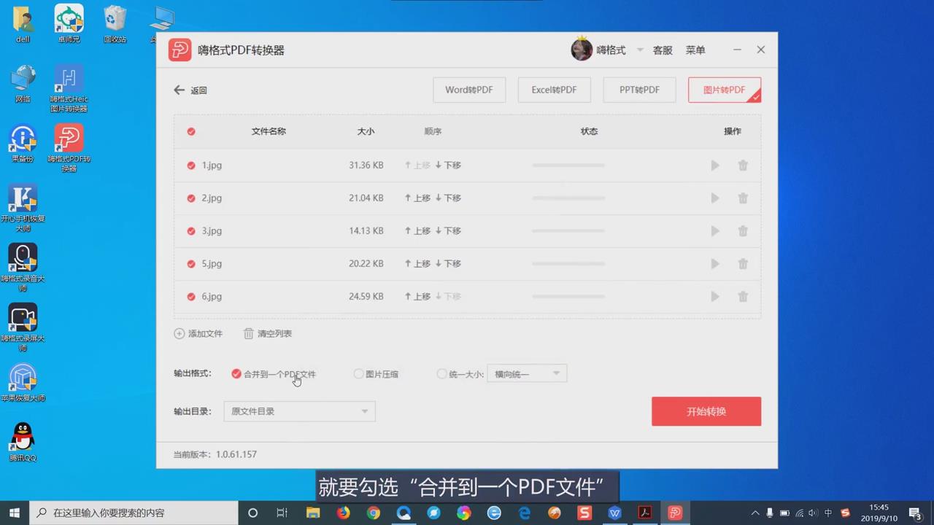Image resolution: width=934 pixels, height=525 pixels.
Task: Show hidden system tray icons
Action: (x=755, y=513)
